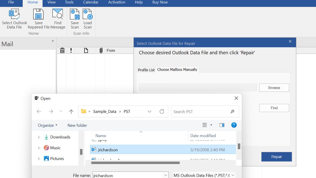Click the Browse button
Screen dimensions: 316x178
click(x=274, y=88)
